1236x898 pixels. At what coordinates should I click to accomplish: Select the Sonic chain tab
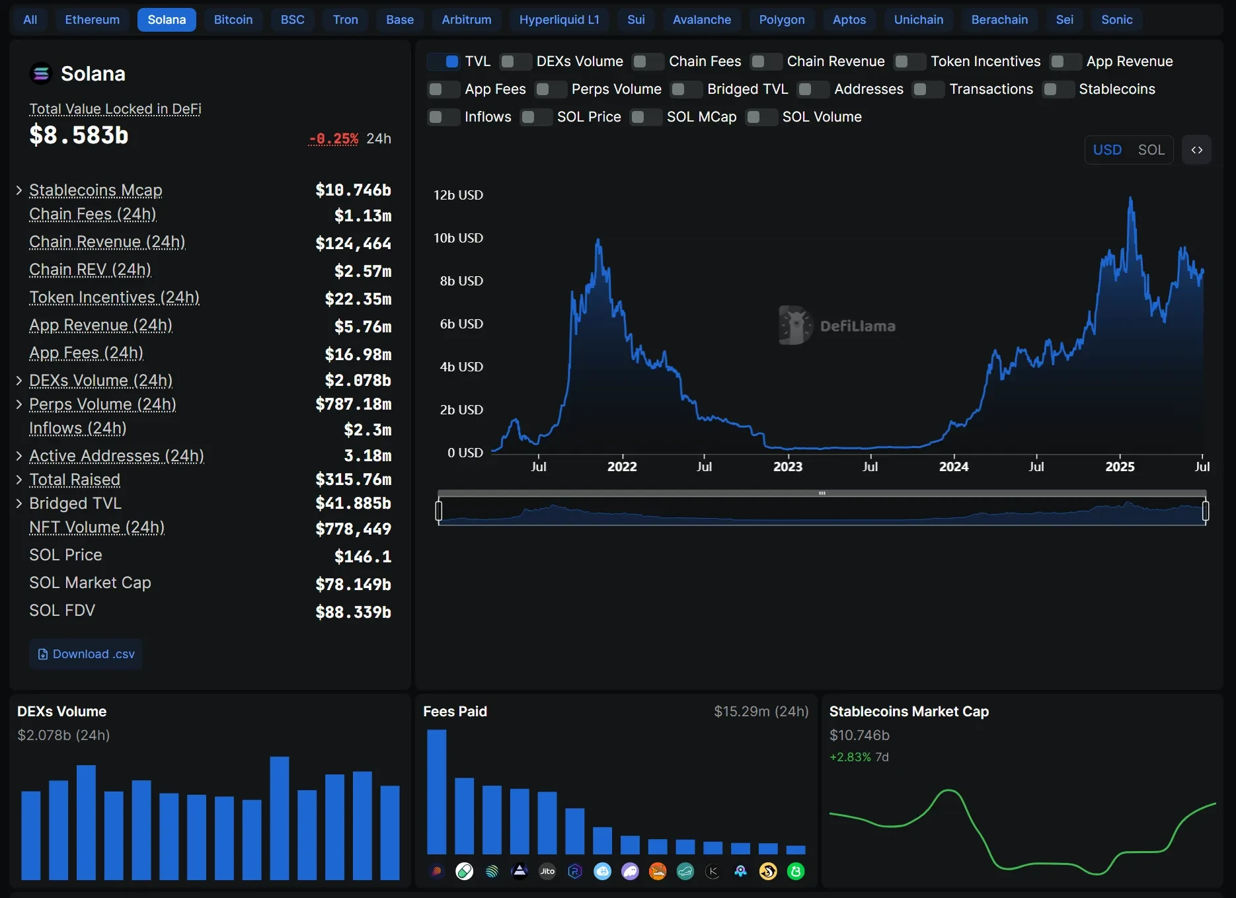pyautogui.click(x=1117, y=20)
